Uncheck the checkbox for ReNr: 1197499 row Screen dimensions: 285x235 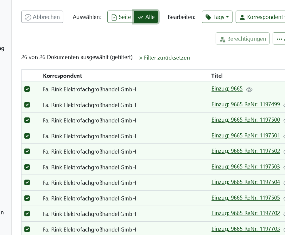tap(27, 105)
